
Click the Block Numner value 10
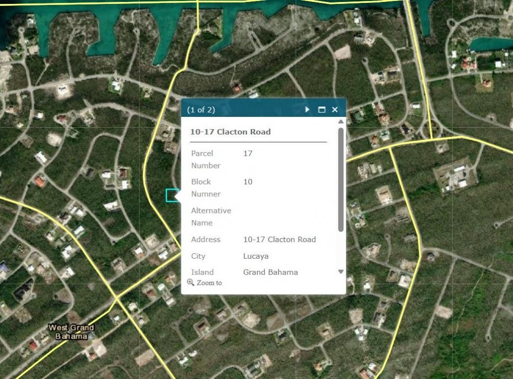248,182
